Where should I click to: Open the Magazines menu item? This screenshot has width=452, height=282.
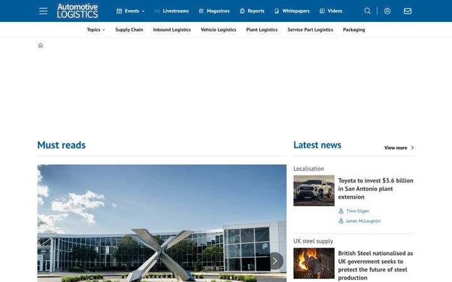(x=218, y=11)
